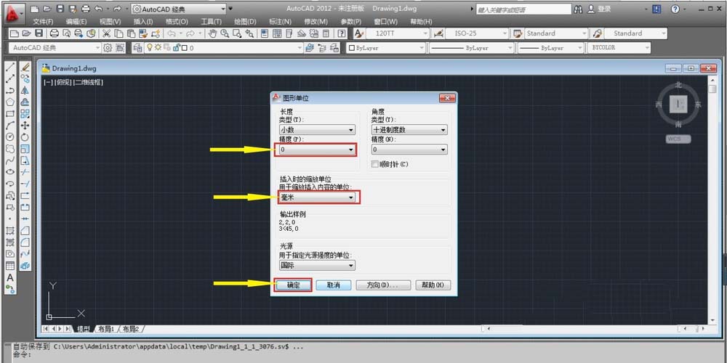Select the Scale modify tool
The image size is (727, 363).
(x=25, y=149)
